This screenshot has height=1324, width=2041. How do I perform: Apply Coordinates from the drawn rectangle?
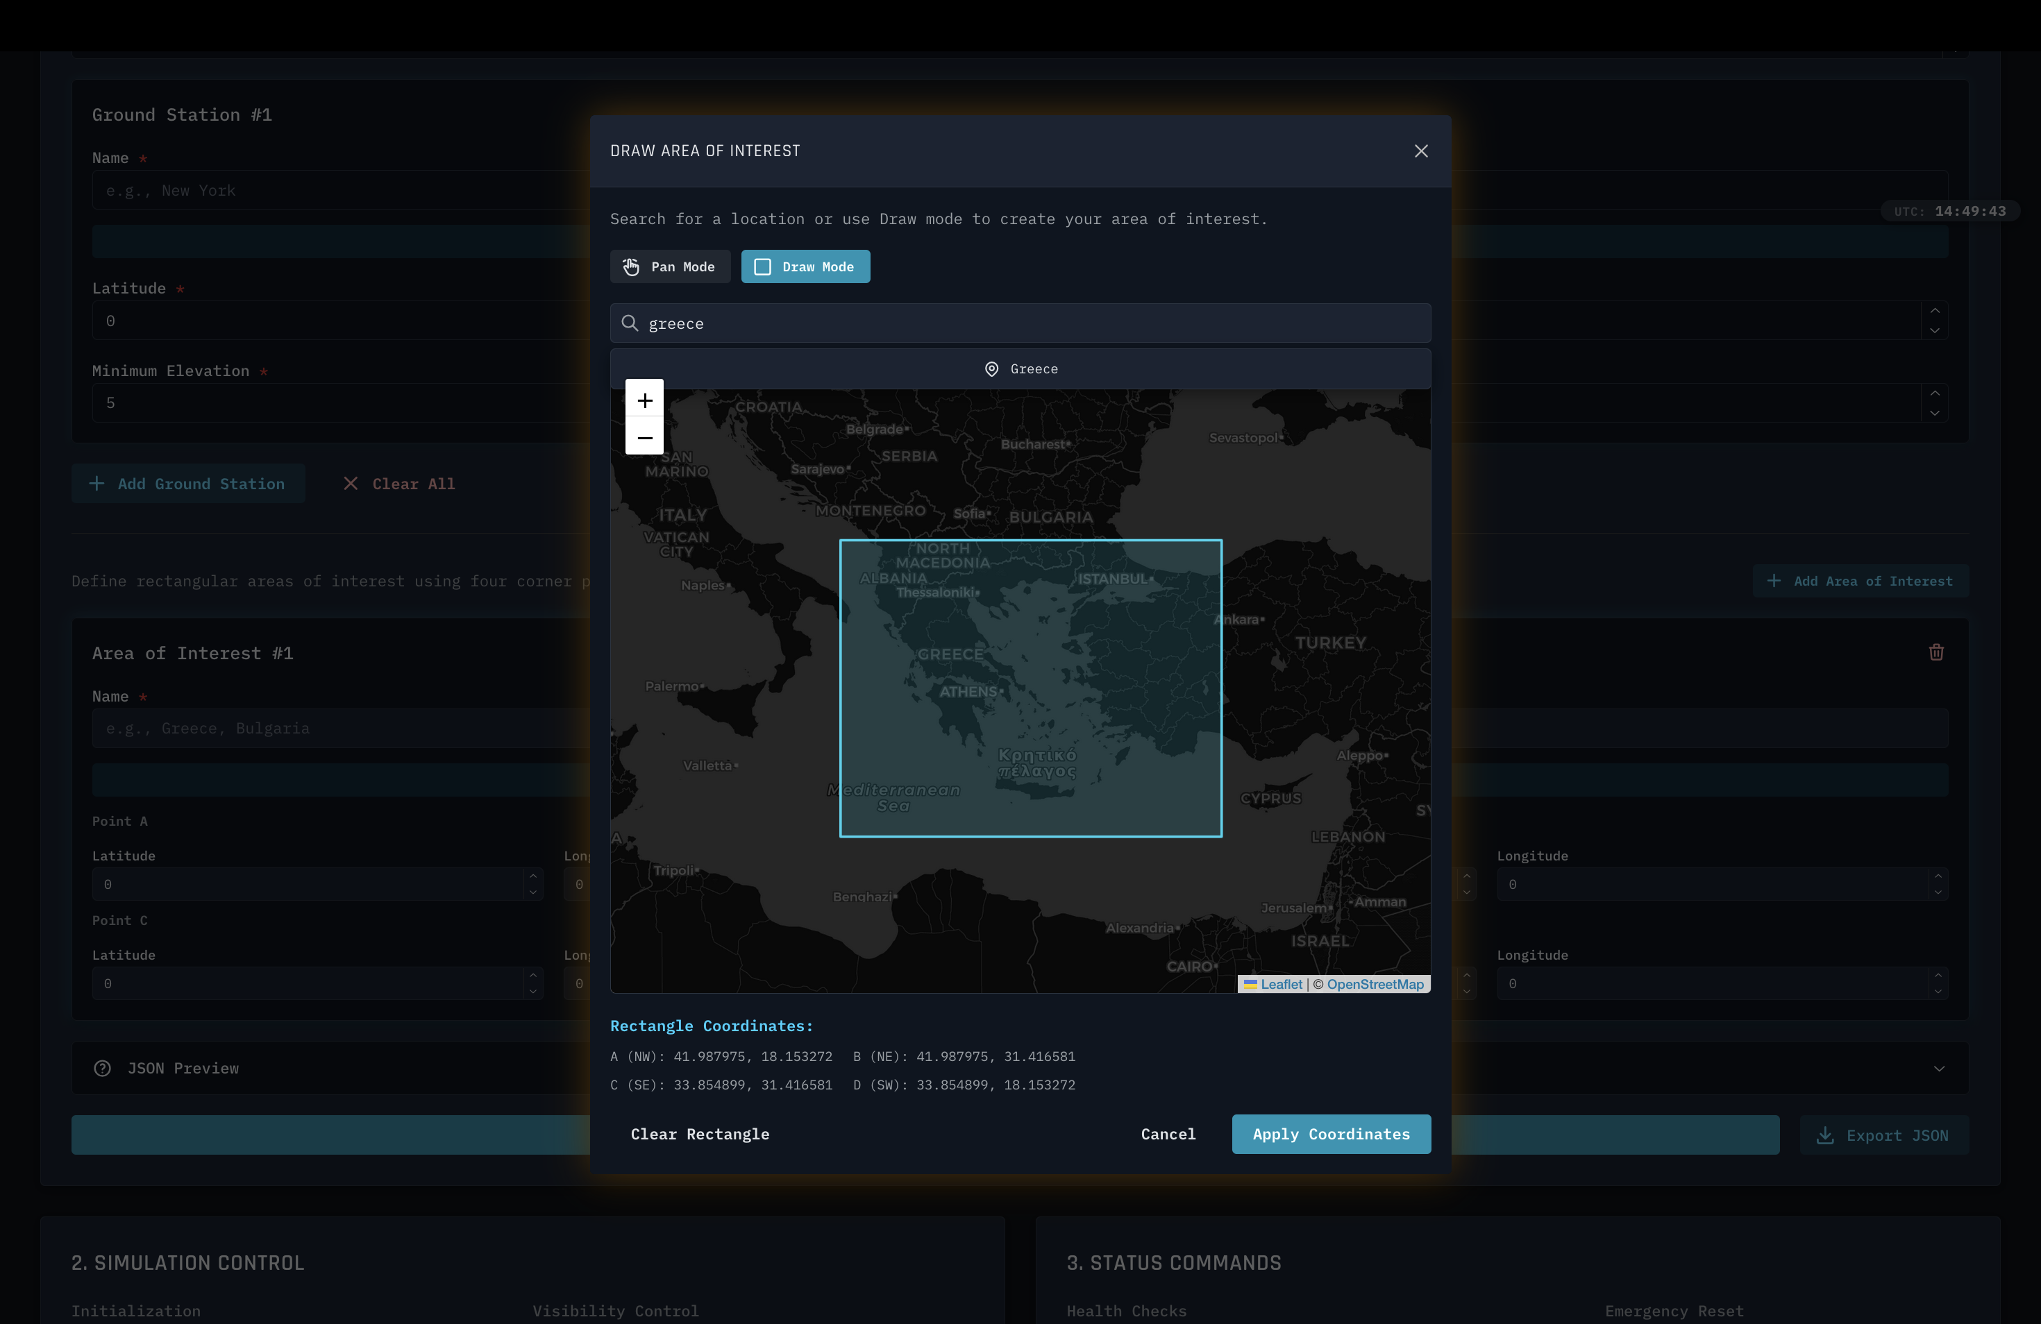1330,1134
